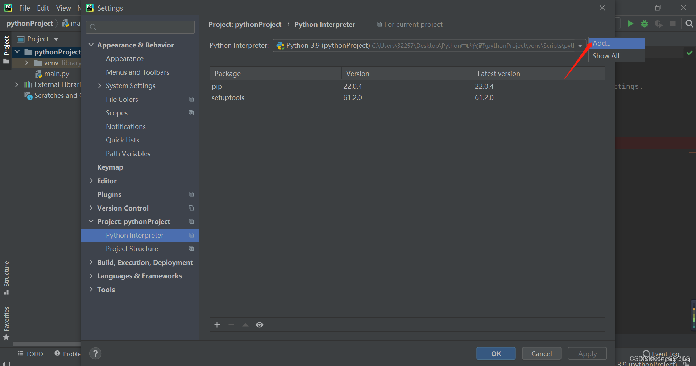
Task: Click the Run with Coverage icon
Action: pyautogui.click(x=659, y=24)
